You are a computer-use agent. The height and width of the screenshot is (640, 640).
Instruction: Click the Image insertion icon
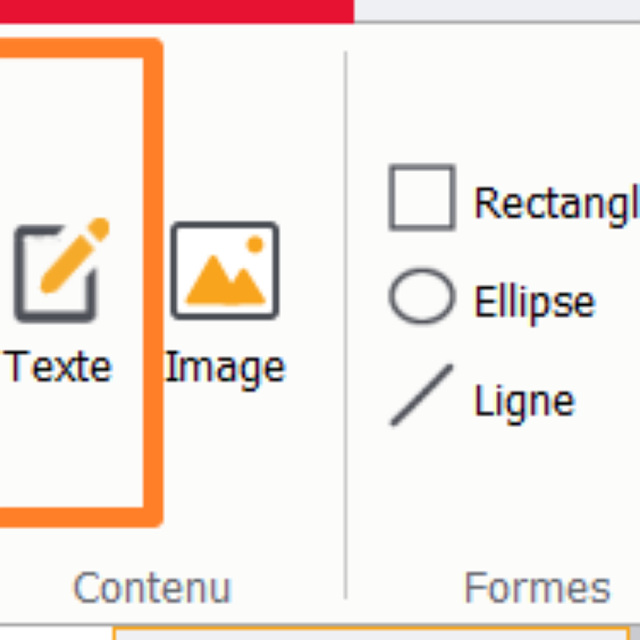pyautogui.click(x=225, y=271)
